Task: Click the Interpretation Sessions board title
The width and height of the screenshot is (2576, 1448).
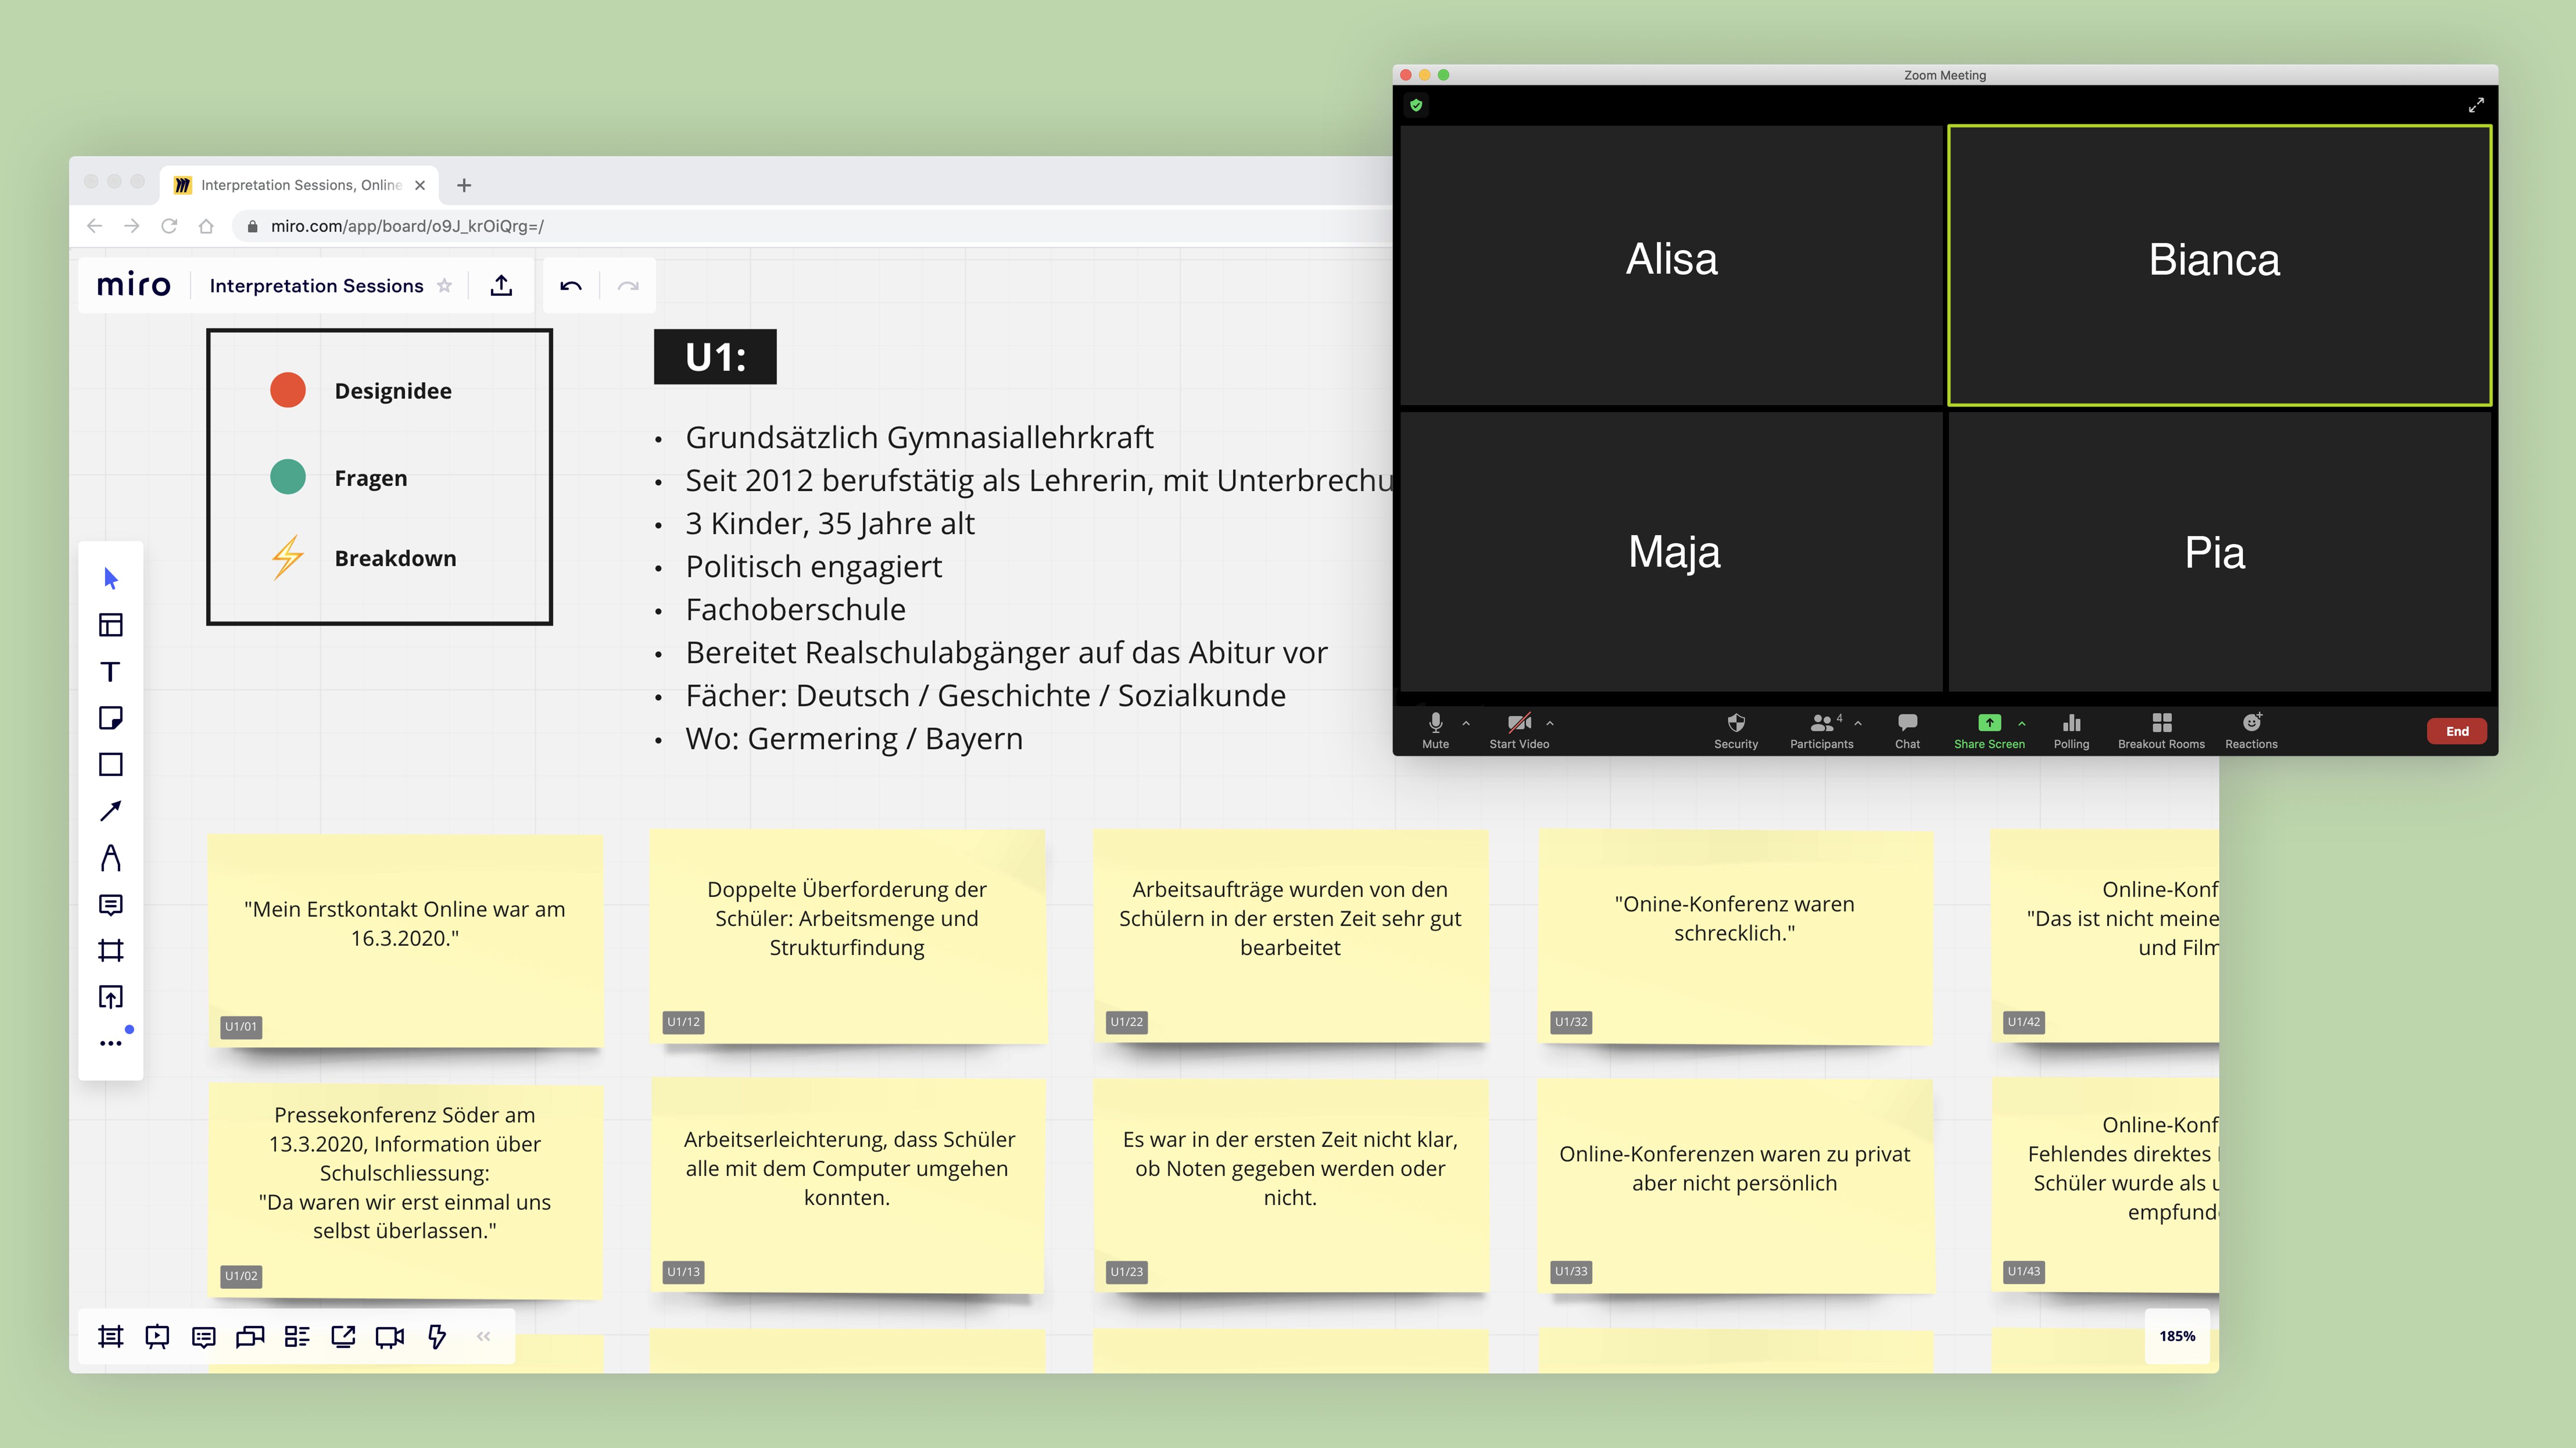Action: pos(316,286)
